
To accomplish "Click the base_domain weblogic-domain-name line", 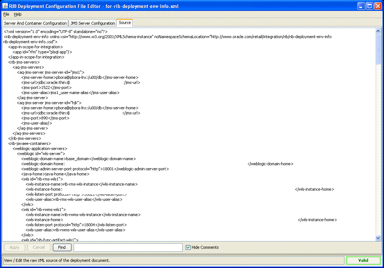I will tap(78, 159).
